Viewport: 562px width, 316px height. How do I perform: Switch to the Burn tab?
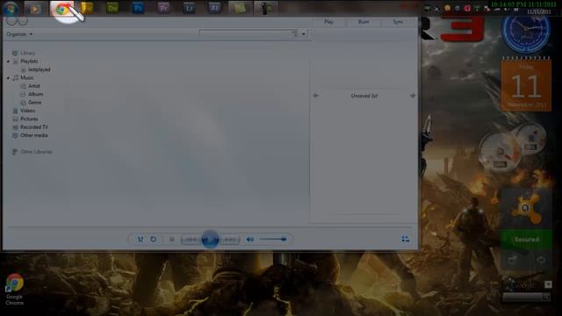[x=364, y=22]
